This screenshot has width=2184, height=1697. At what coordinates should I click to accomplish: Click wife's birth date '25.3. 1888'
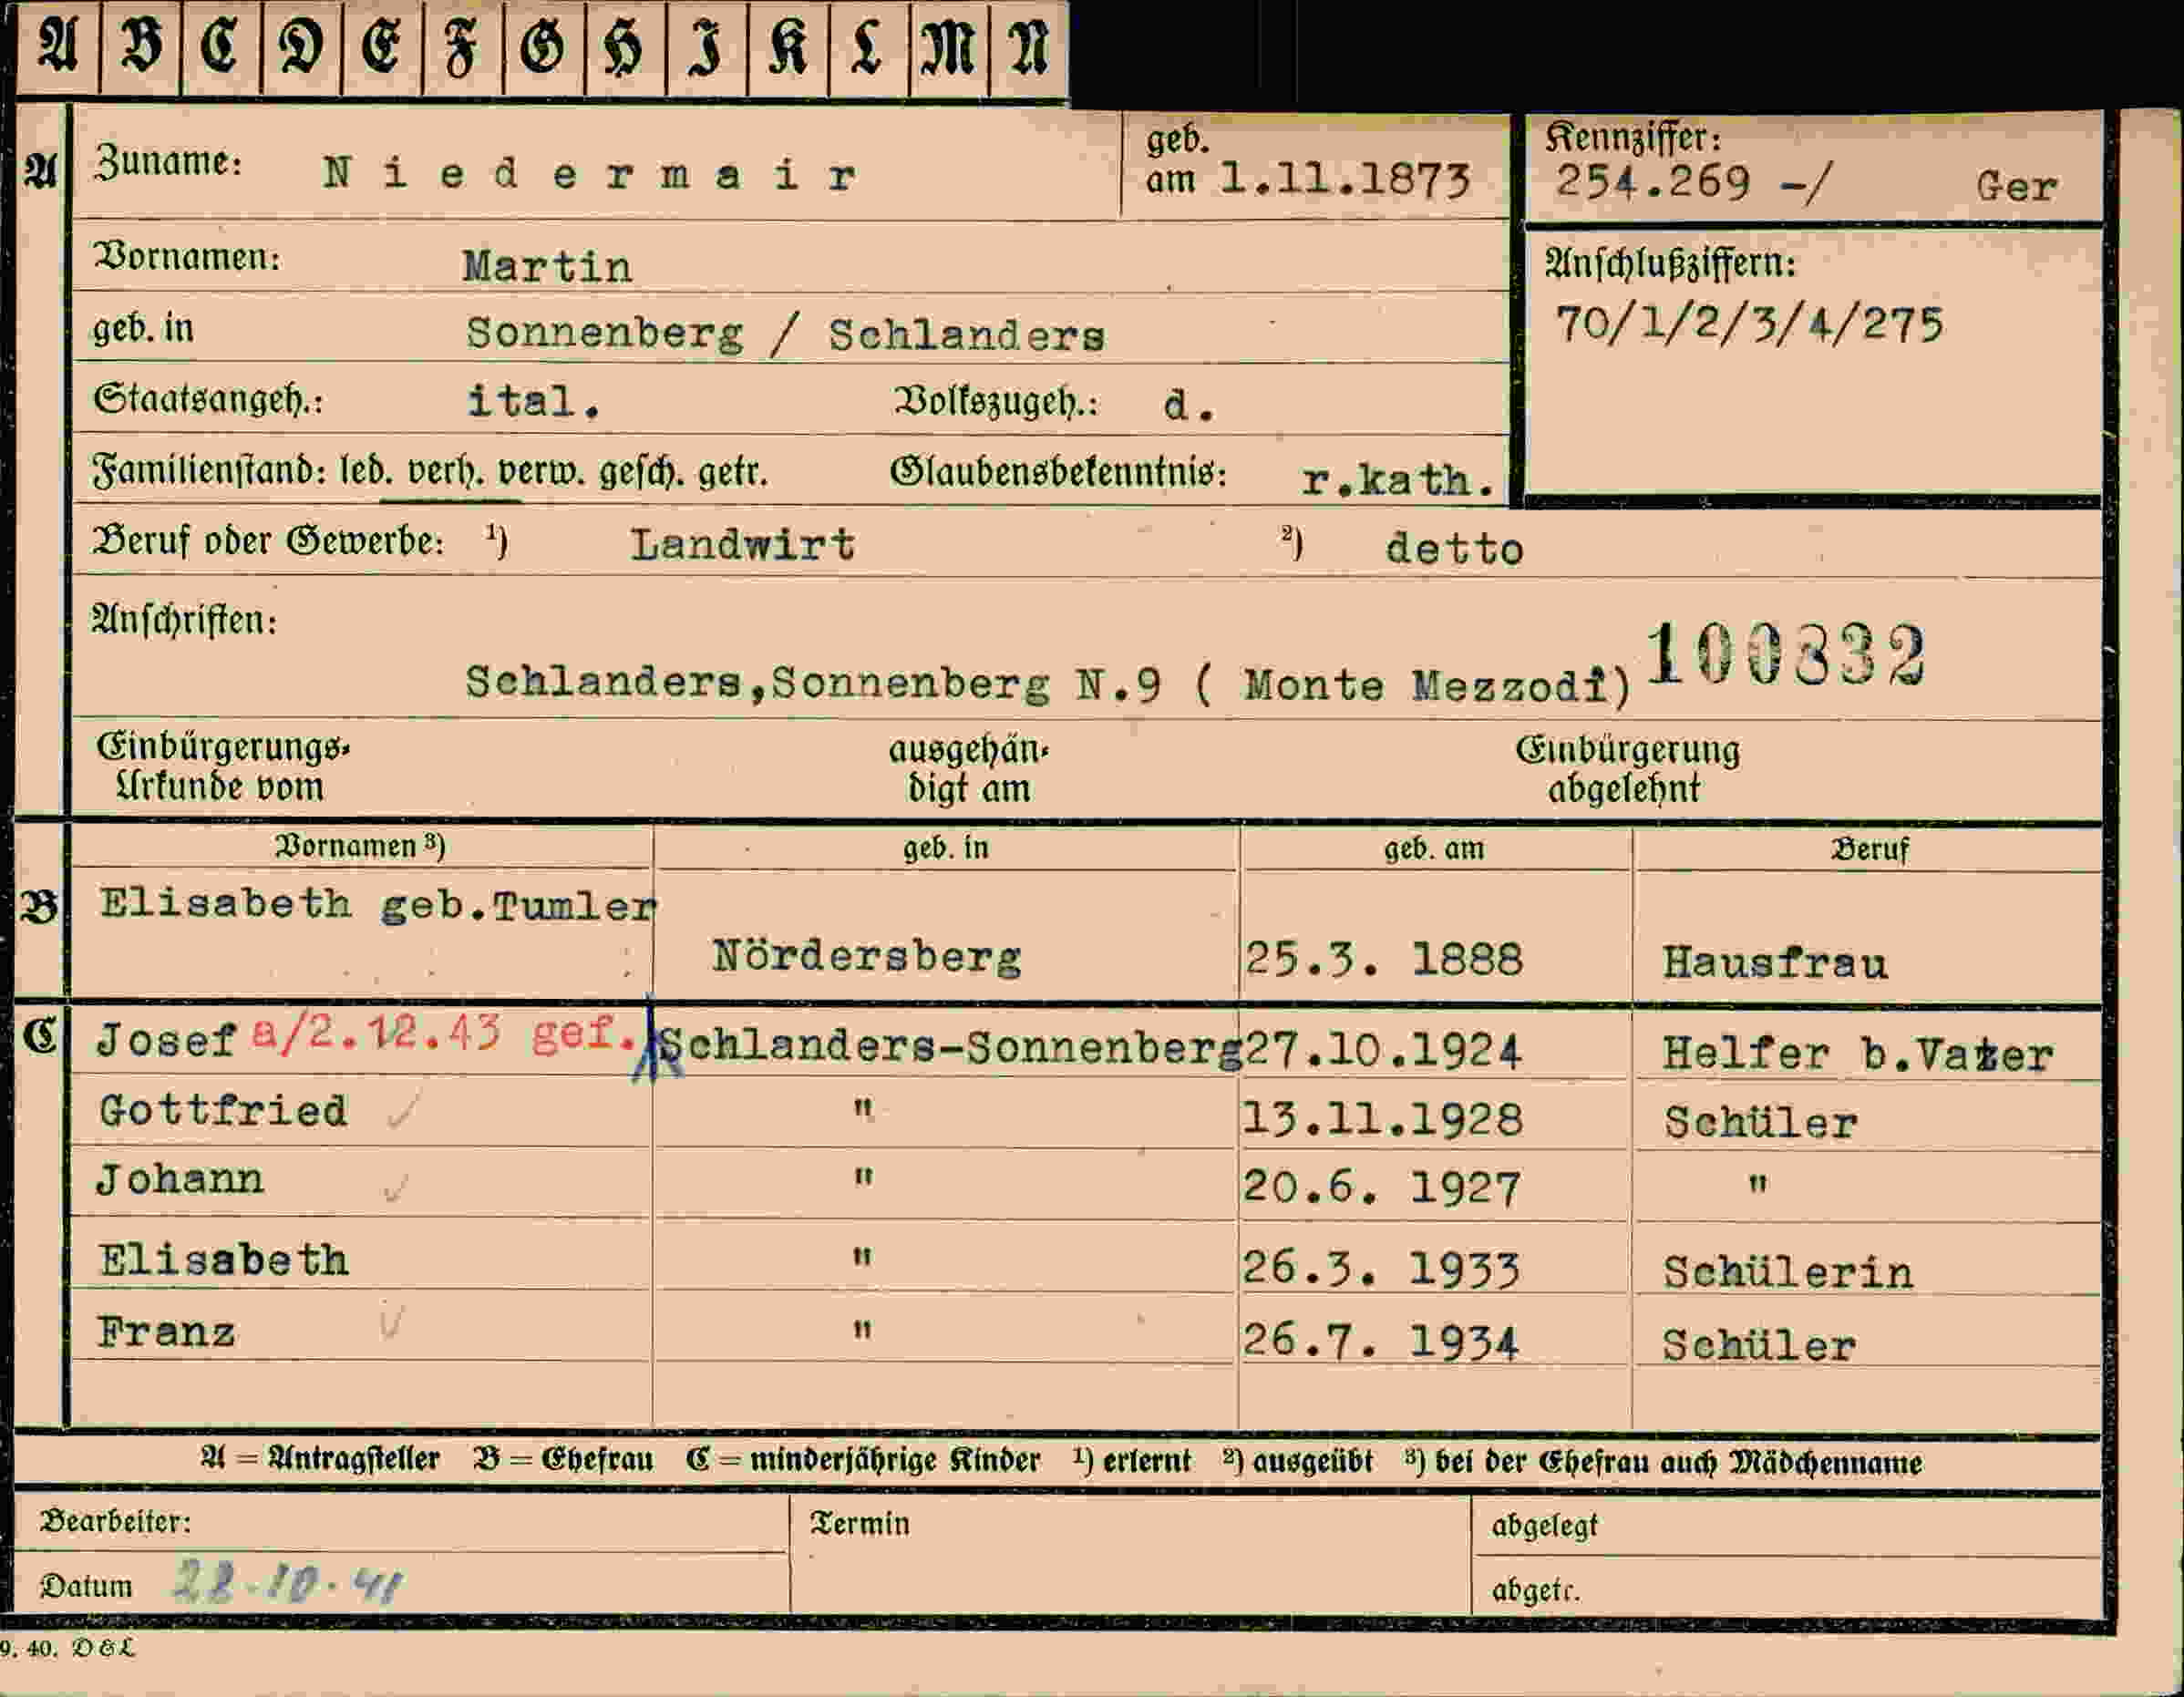pos(1384,960)
